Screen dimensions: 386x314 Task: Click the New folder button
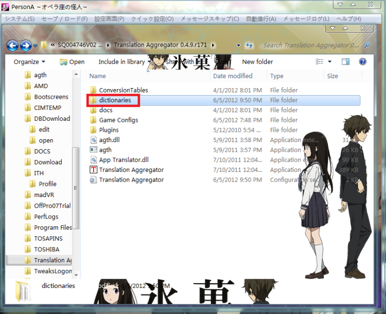coord(257,62)
